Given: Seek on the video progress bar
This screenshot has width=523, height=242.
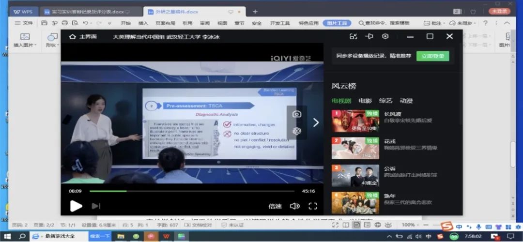Looking at the screenshot, I should (192, 191).
